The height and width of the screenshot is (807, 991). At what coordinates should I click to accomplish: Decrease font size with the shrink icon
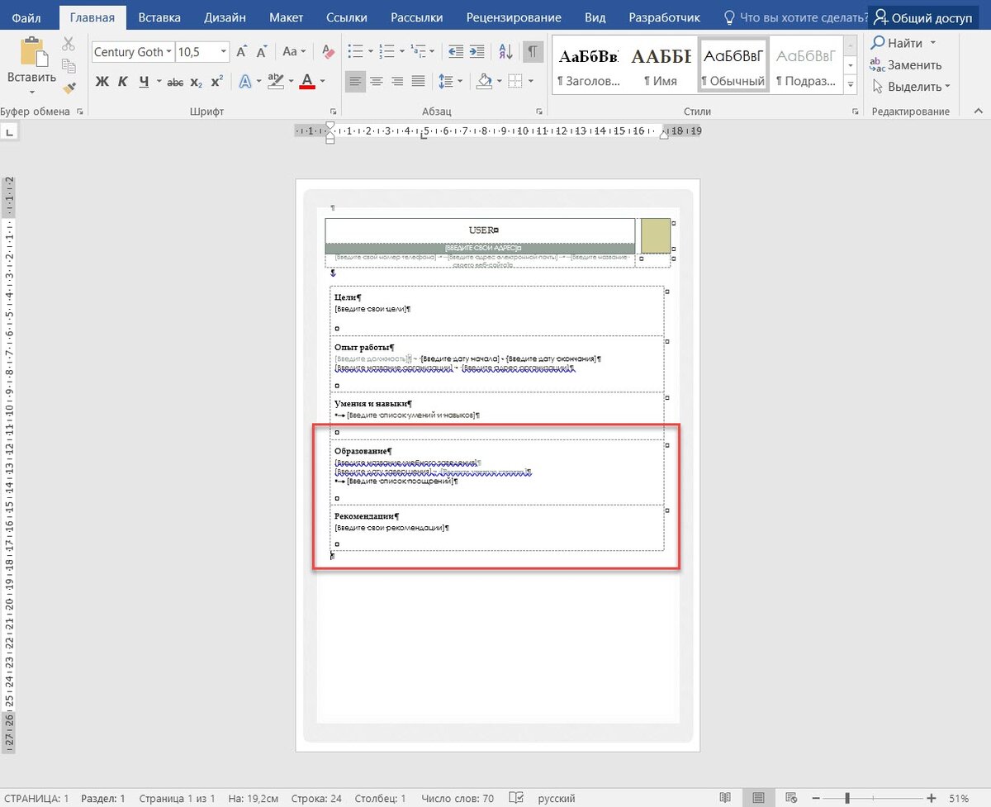pos(261,51)
